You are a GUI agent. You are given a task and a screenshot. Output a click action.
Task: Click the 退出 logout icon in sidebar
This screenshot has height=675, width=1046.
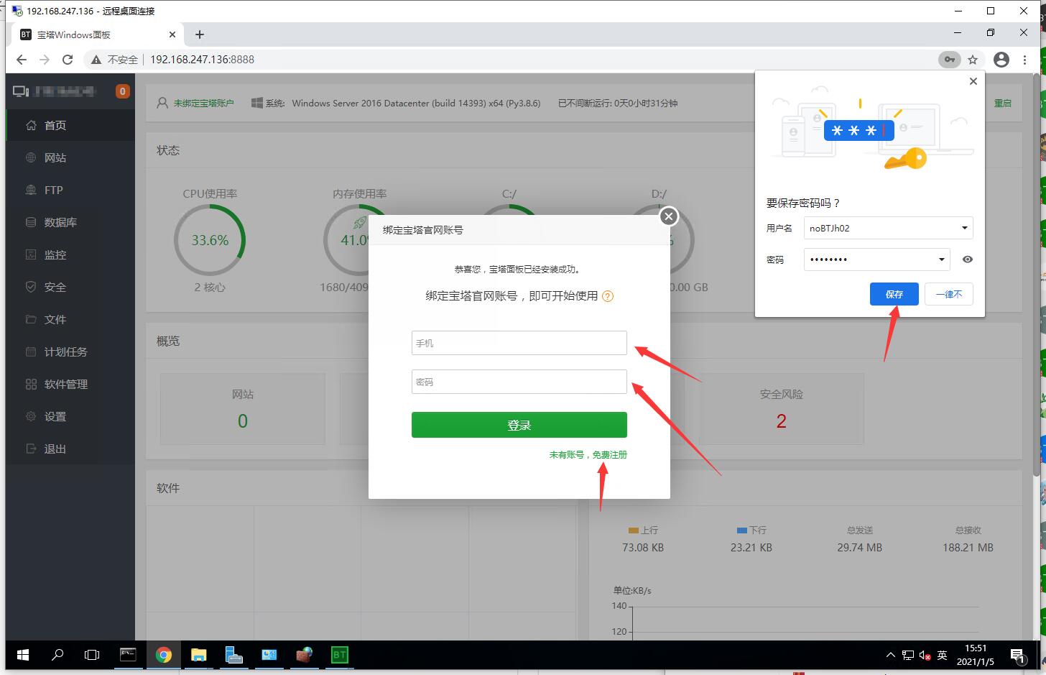pyautogui.click(x=31, y=449)
